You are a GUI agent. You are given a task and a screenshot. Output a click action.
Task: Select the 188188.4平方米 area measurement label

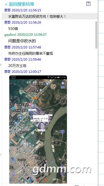pos(40,118)
